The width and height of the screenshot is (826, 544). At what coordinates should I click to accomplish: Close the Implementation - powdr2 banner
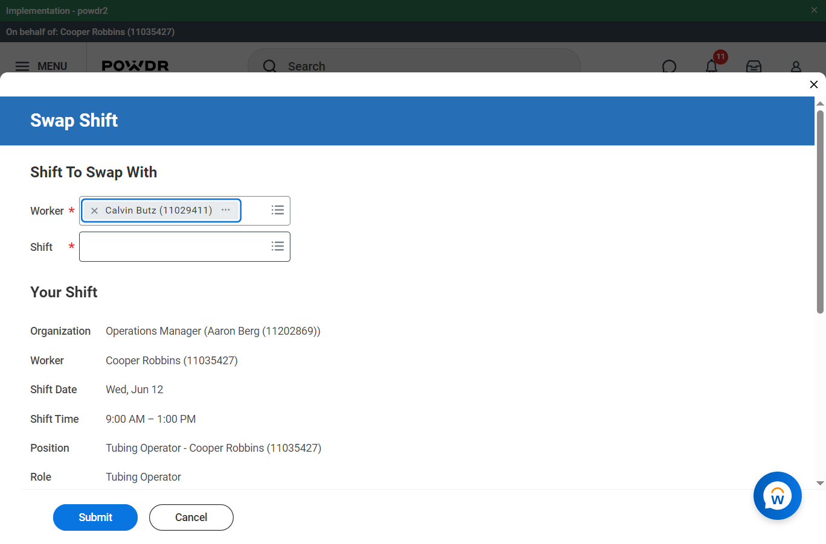coord(814,10)
